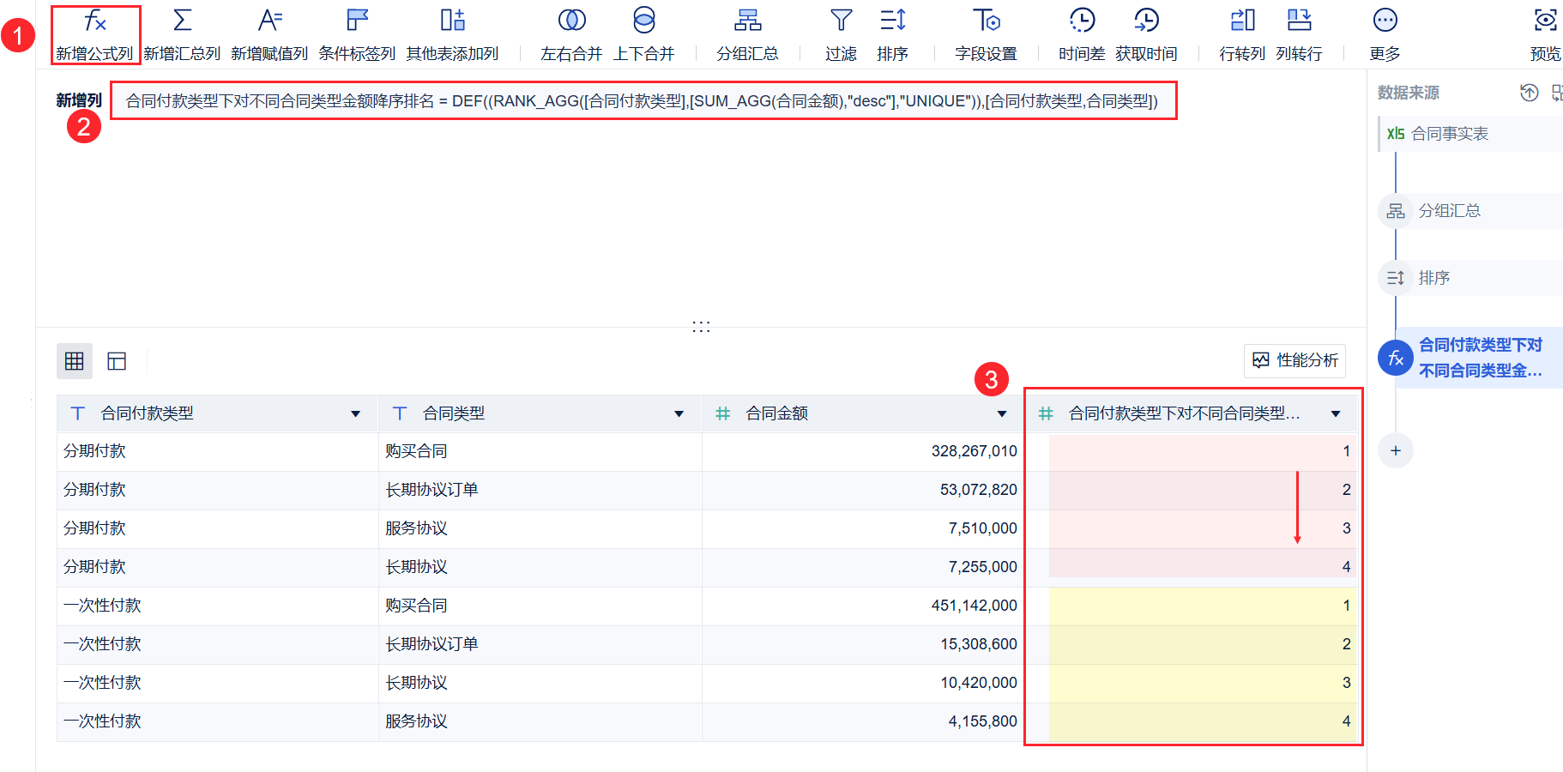The image size is (1563, 772).
Task: Click the 合同付款类型下对不同合同类型 column header
Action: [x=1192, y=413]
